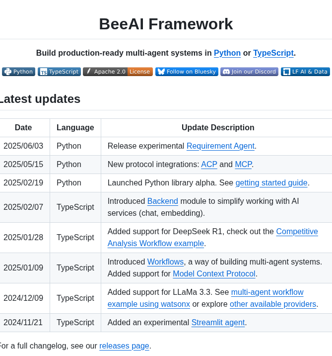Select the date 2025/01/28
This screenshot has width=332, height=356.
tap(23, 238)
